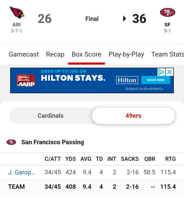Tap the SF team abbreviation
The height and width of the screenshot is (205, 184).
167,25
